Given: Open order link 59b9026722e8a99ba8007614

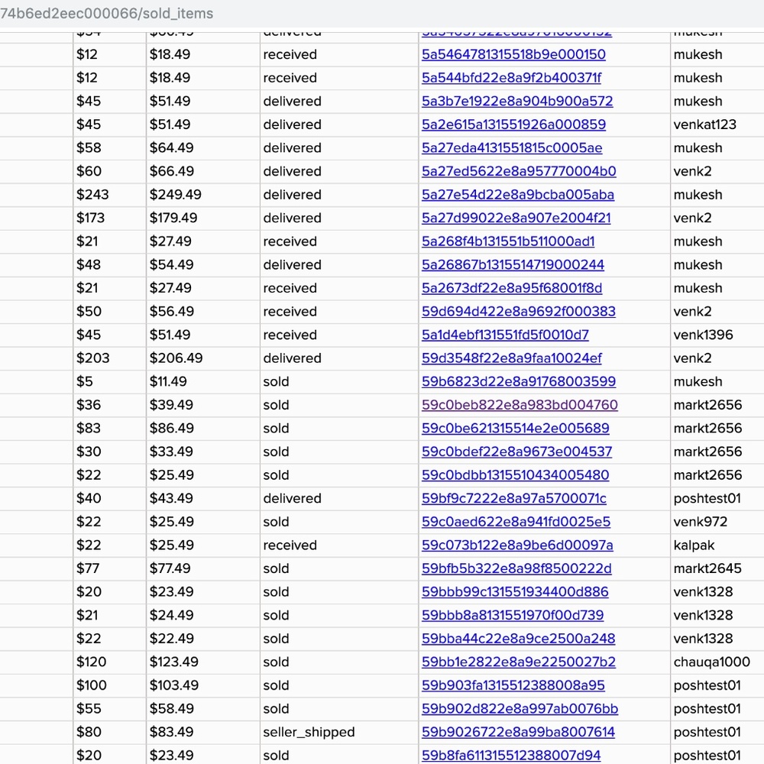Looking at the screenshot, I should click(x=519, y=733).
